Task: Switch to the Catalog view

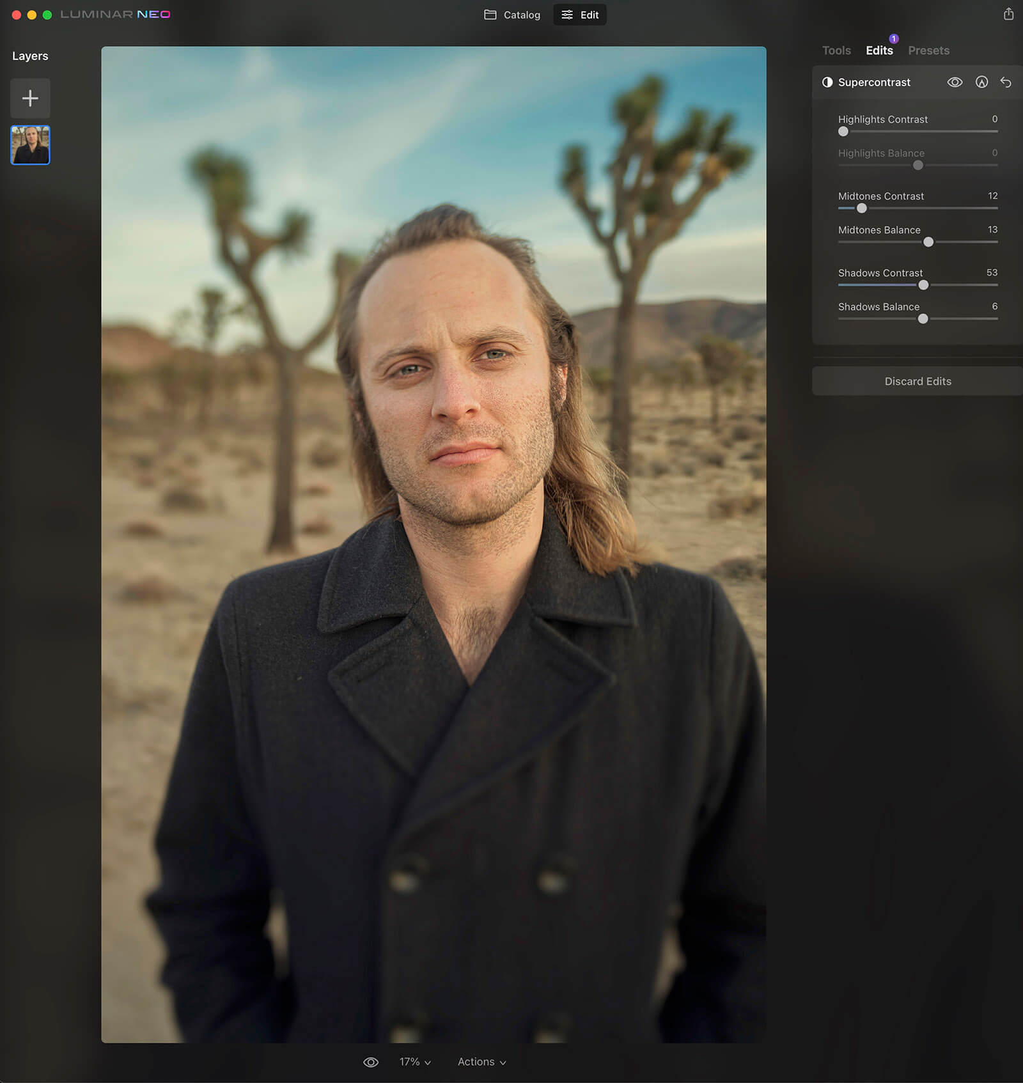Action: (x=512, y=15)
